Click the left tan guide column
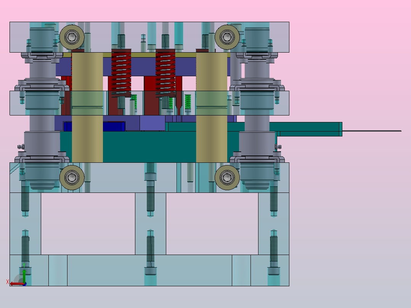411x308 pixels. [87, 107]
